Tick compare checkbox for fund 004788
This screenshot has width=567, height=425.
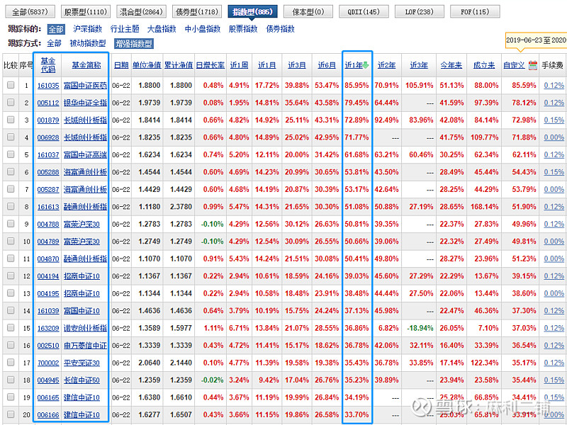coord(11,224)
